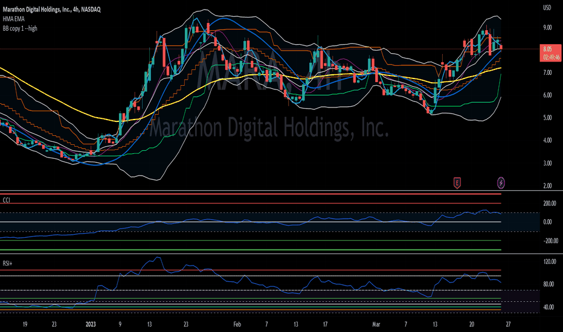Click the USD currency label
This screenshot has height=332, width=563.
(547, 7)
